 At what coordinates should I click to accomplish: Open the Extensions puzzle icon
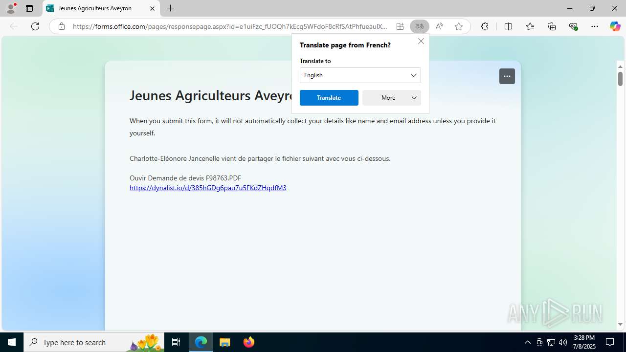[485, 26]
